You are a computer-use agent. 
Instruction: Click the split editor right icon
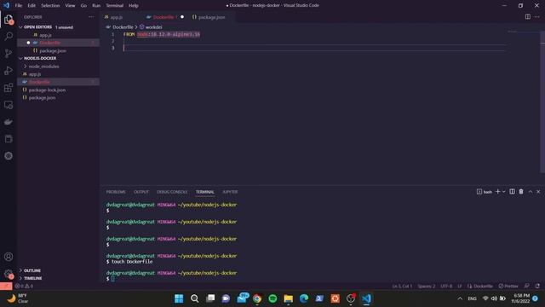click(528, 17)
